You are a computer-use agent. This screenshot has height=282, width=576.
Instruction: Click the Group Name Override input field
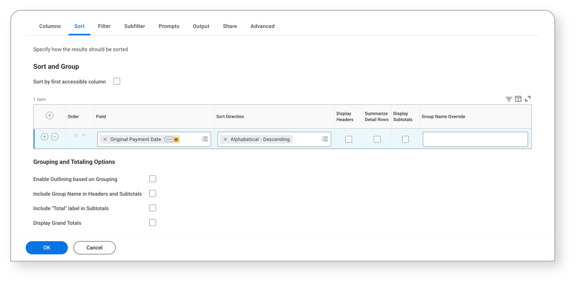475,139
